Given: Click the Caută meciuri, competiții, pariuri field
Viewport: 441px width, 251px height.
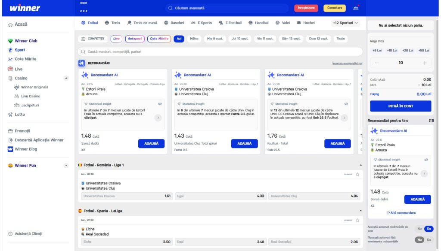Looking at the screenshot, I should coord(220,51).
